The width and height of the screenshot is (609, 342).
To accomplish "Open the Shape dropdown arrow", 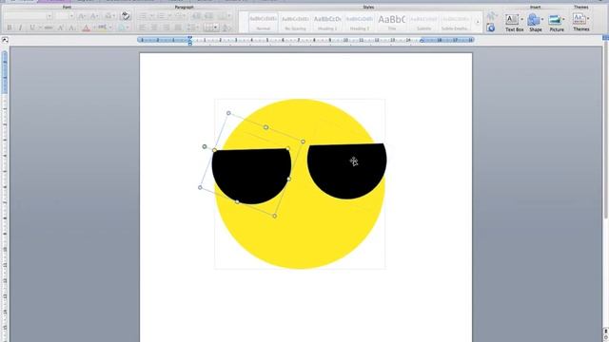I will [542, 19].
